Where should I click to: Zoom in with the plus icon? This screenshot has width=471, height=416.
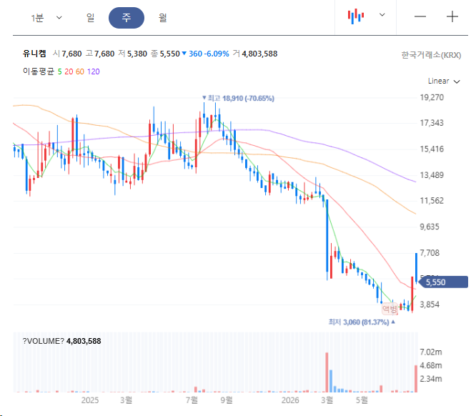[452, 16]
